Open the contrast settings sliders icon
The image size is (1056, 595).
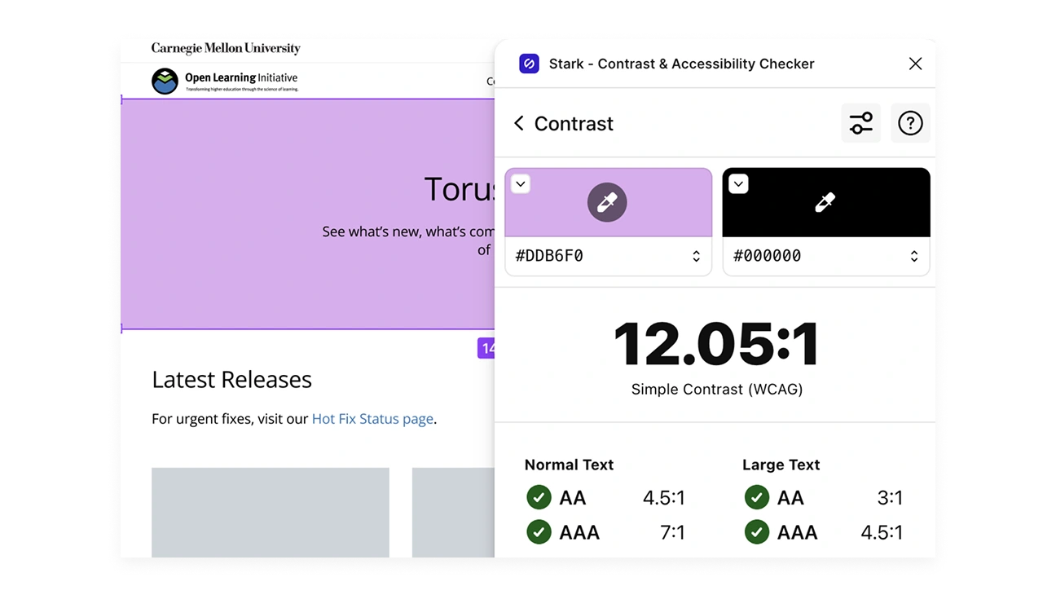[861, 123]
